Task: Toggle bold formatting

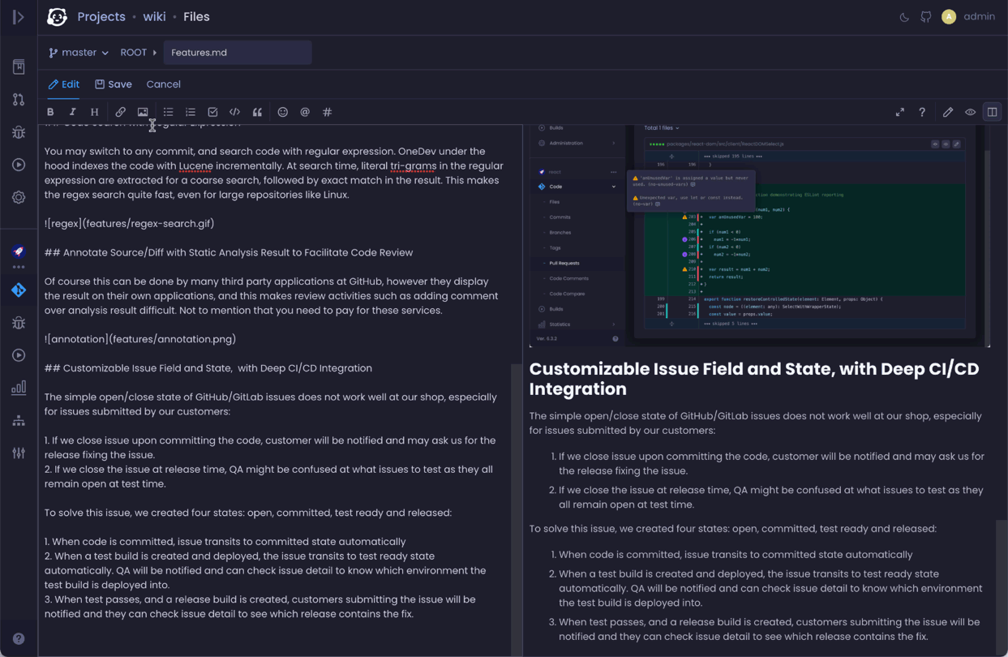Action: 50,111
